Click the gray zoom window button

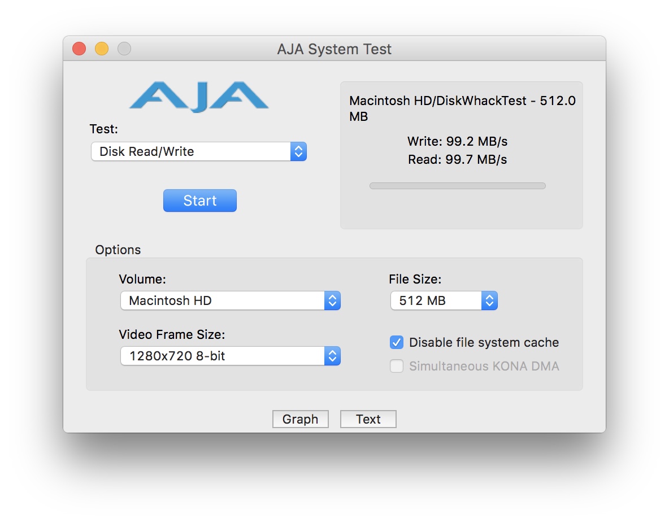(124, 49)
